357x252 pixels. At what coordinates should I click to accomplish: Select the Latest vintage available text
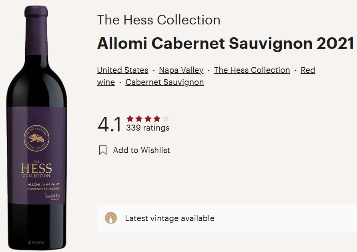click(170, 218)
